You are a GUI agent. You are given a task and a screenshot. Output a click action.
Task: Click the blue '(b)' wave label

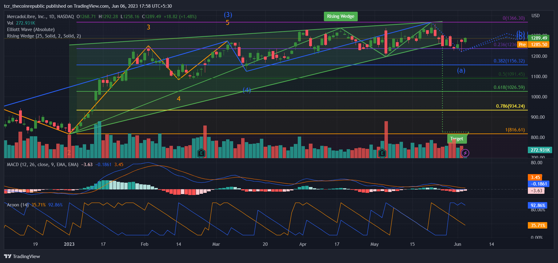pos(520,34)
